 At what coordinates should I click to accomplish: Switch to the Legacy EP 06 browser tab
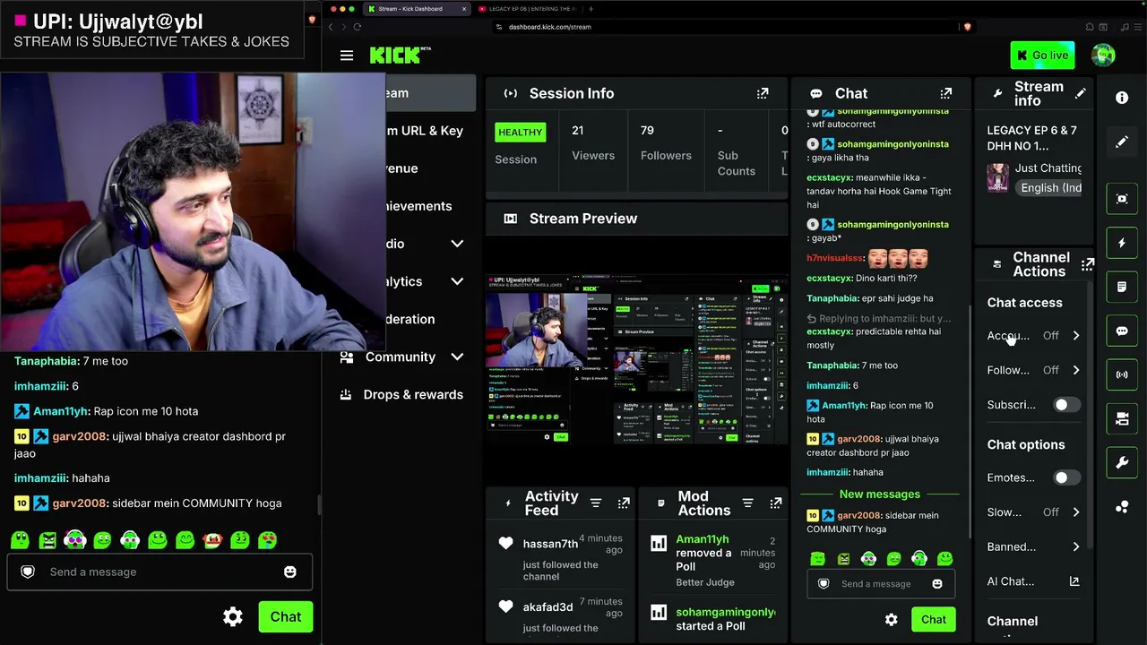click(x=527, y=9)
